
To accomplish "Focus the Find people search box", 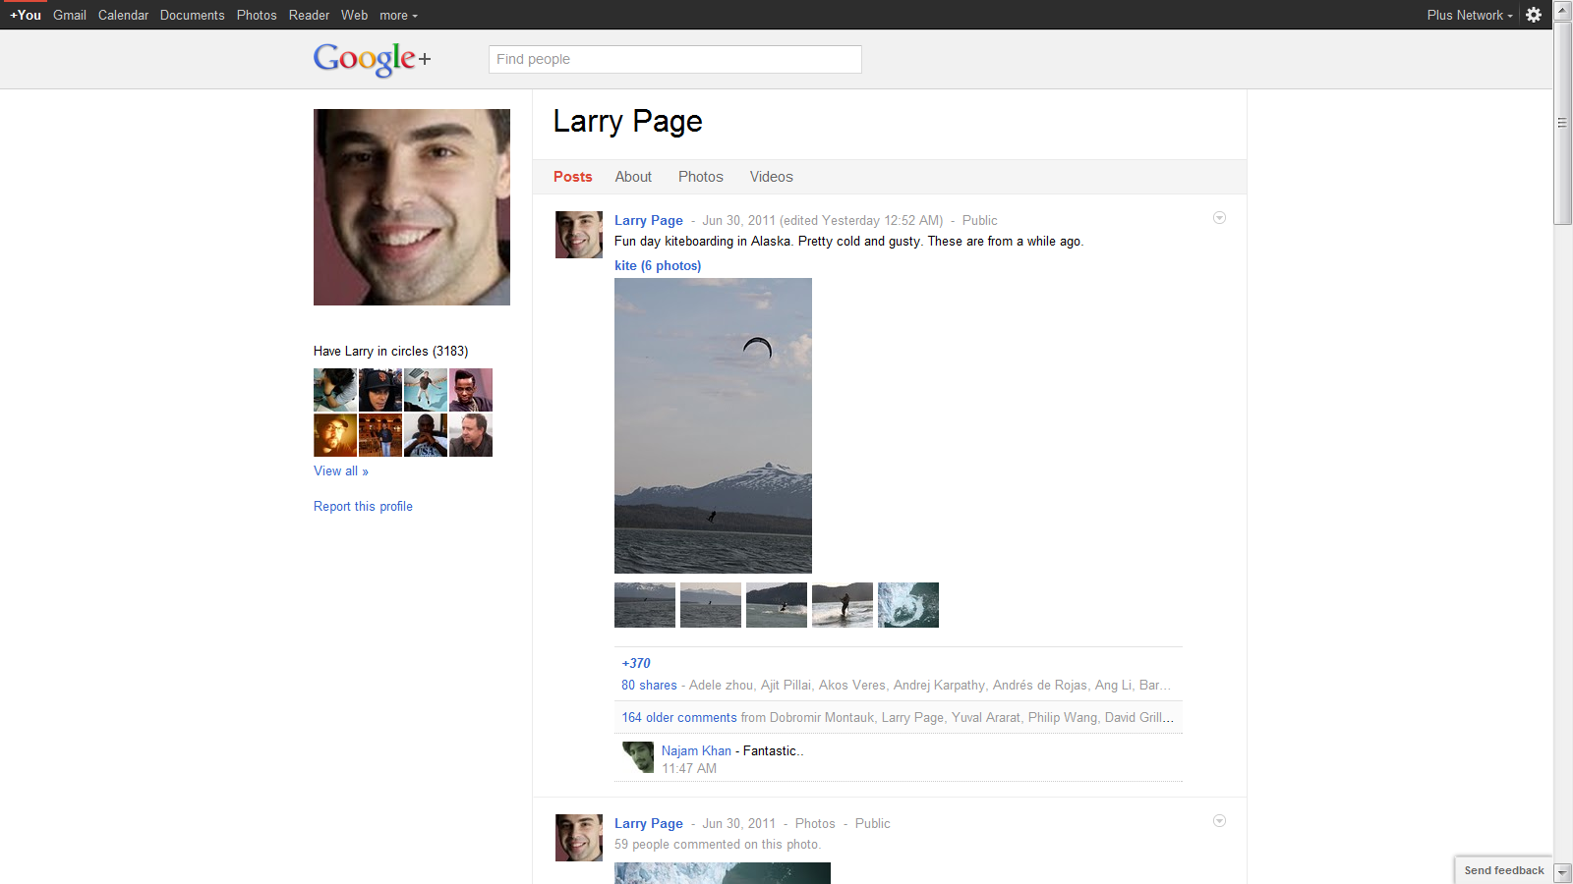I will 675,59.
